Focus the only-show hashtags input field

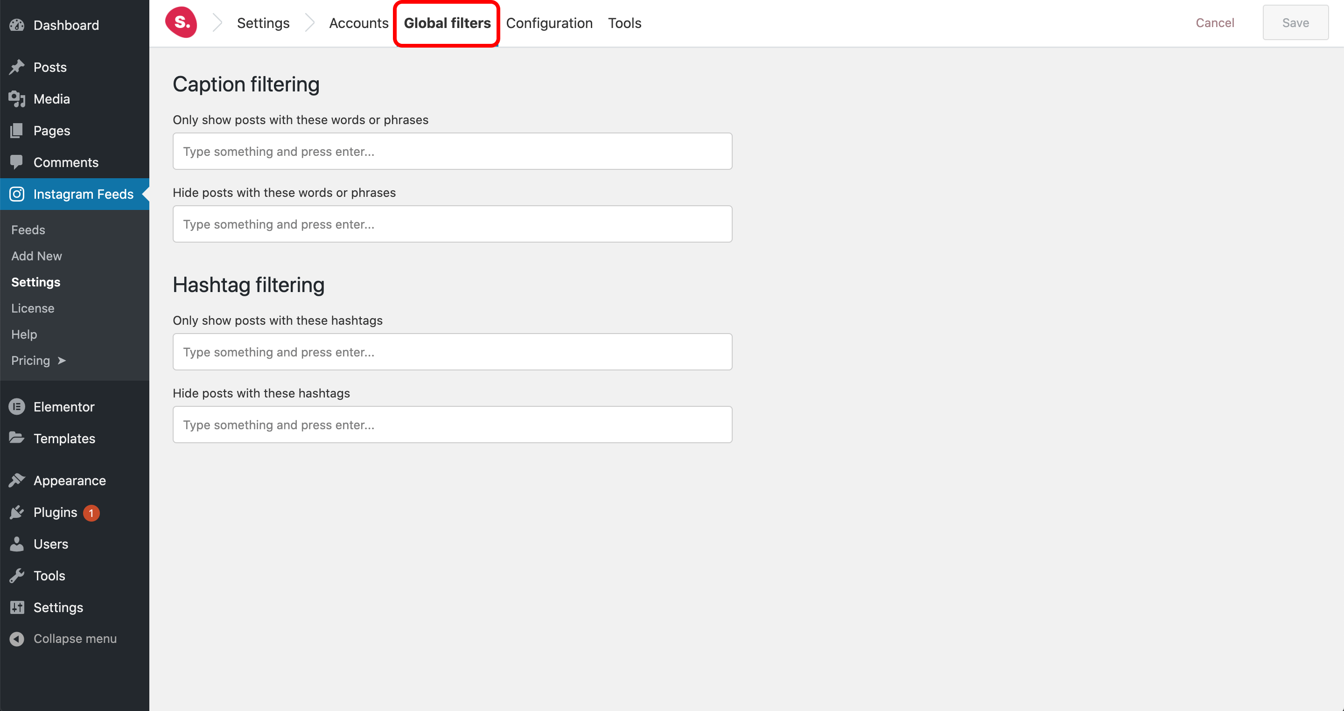click(452, 352)
